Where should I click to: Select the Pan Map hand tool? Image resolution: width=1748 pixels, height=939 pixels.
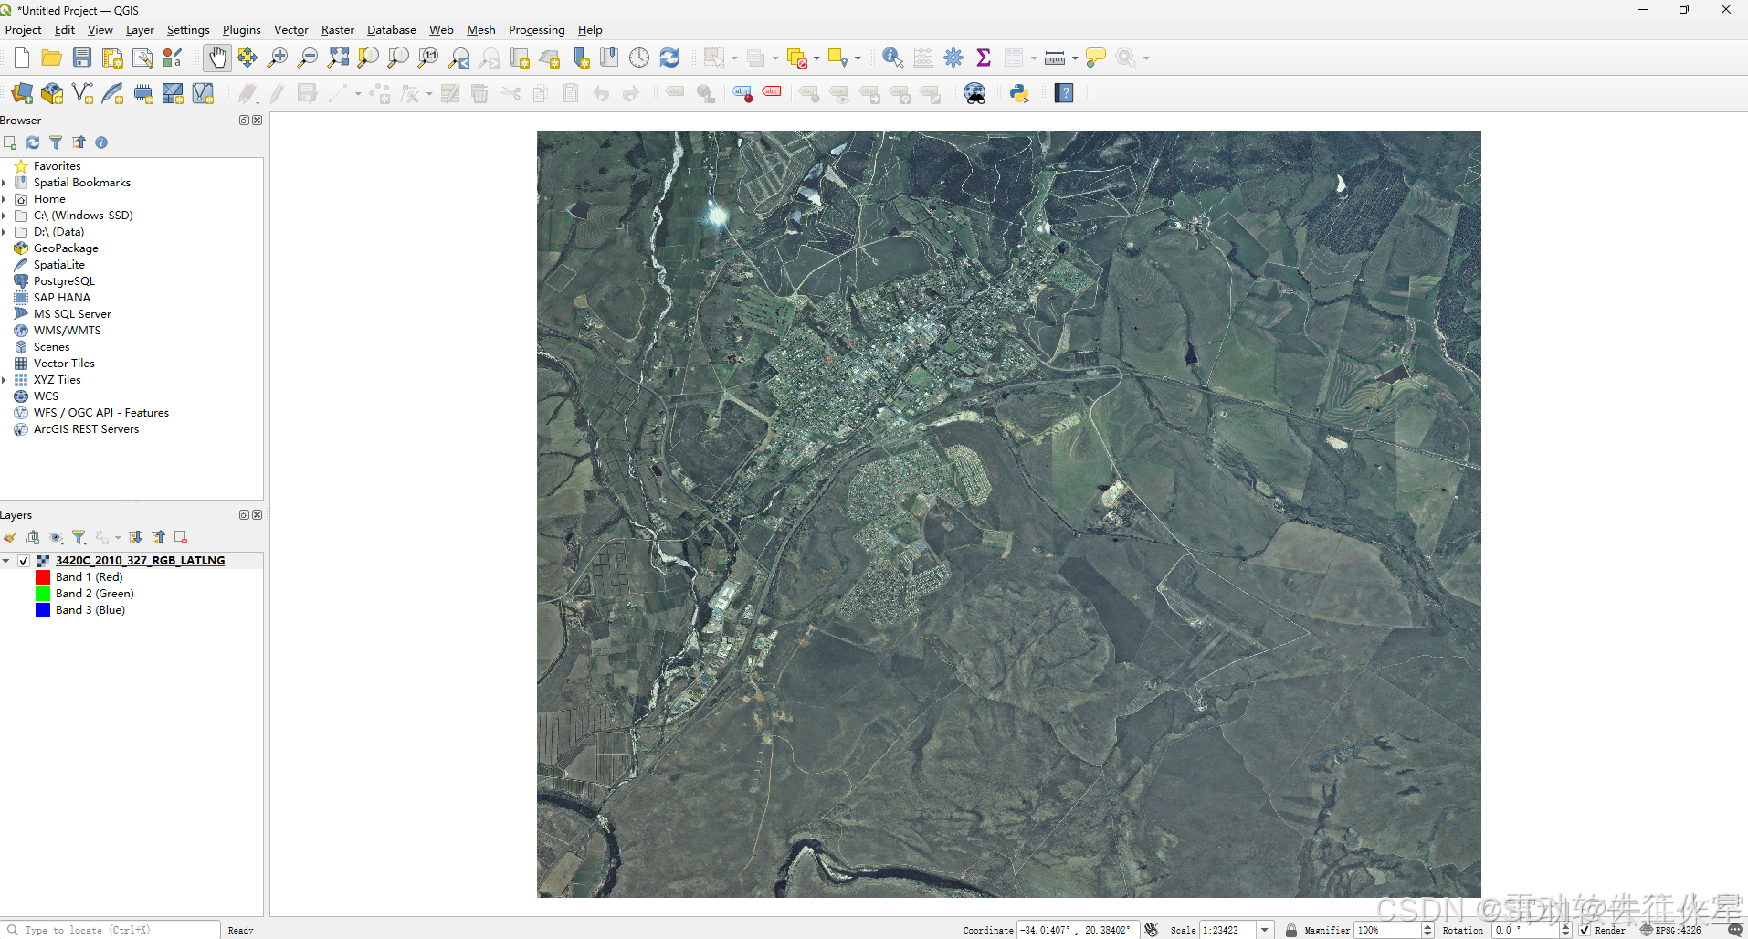point(217,58)
